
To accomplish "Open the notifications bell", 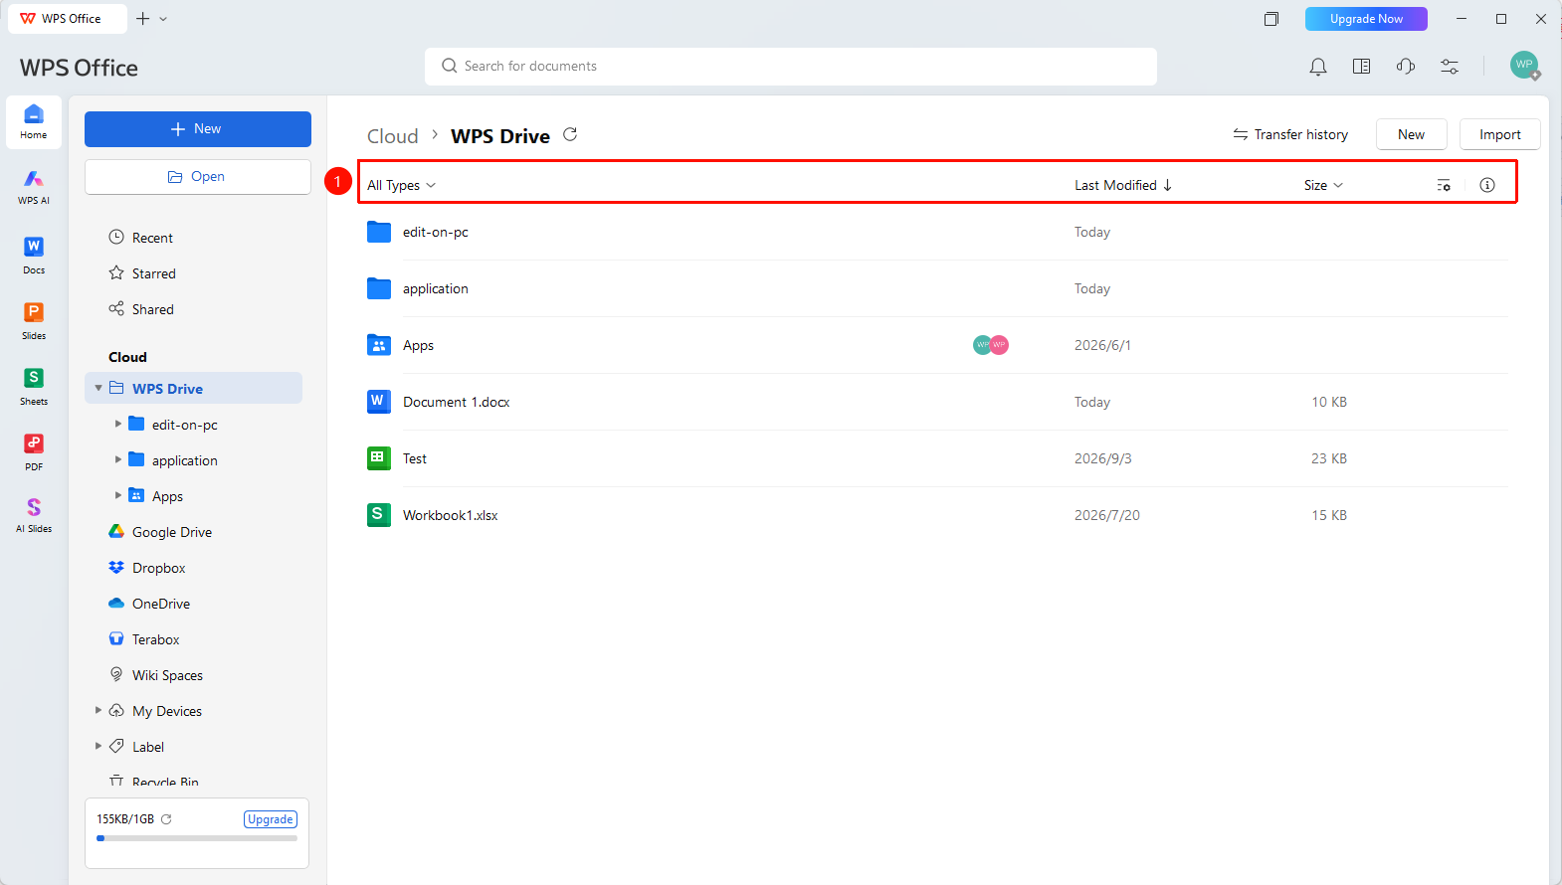I will point(1318,67).
